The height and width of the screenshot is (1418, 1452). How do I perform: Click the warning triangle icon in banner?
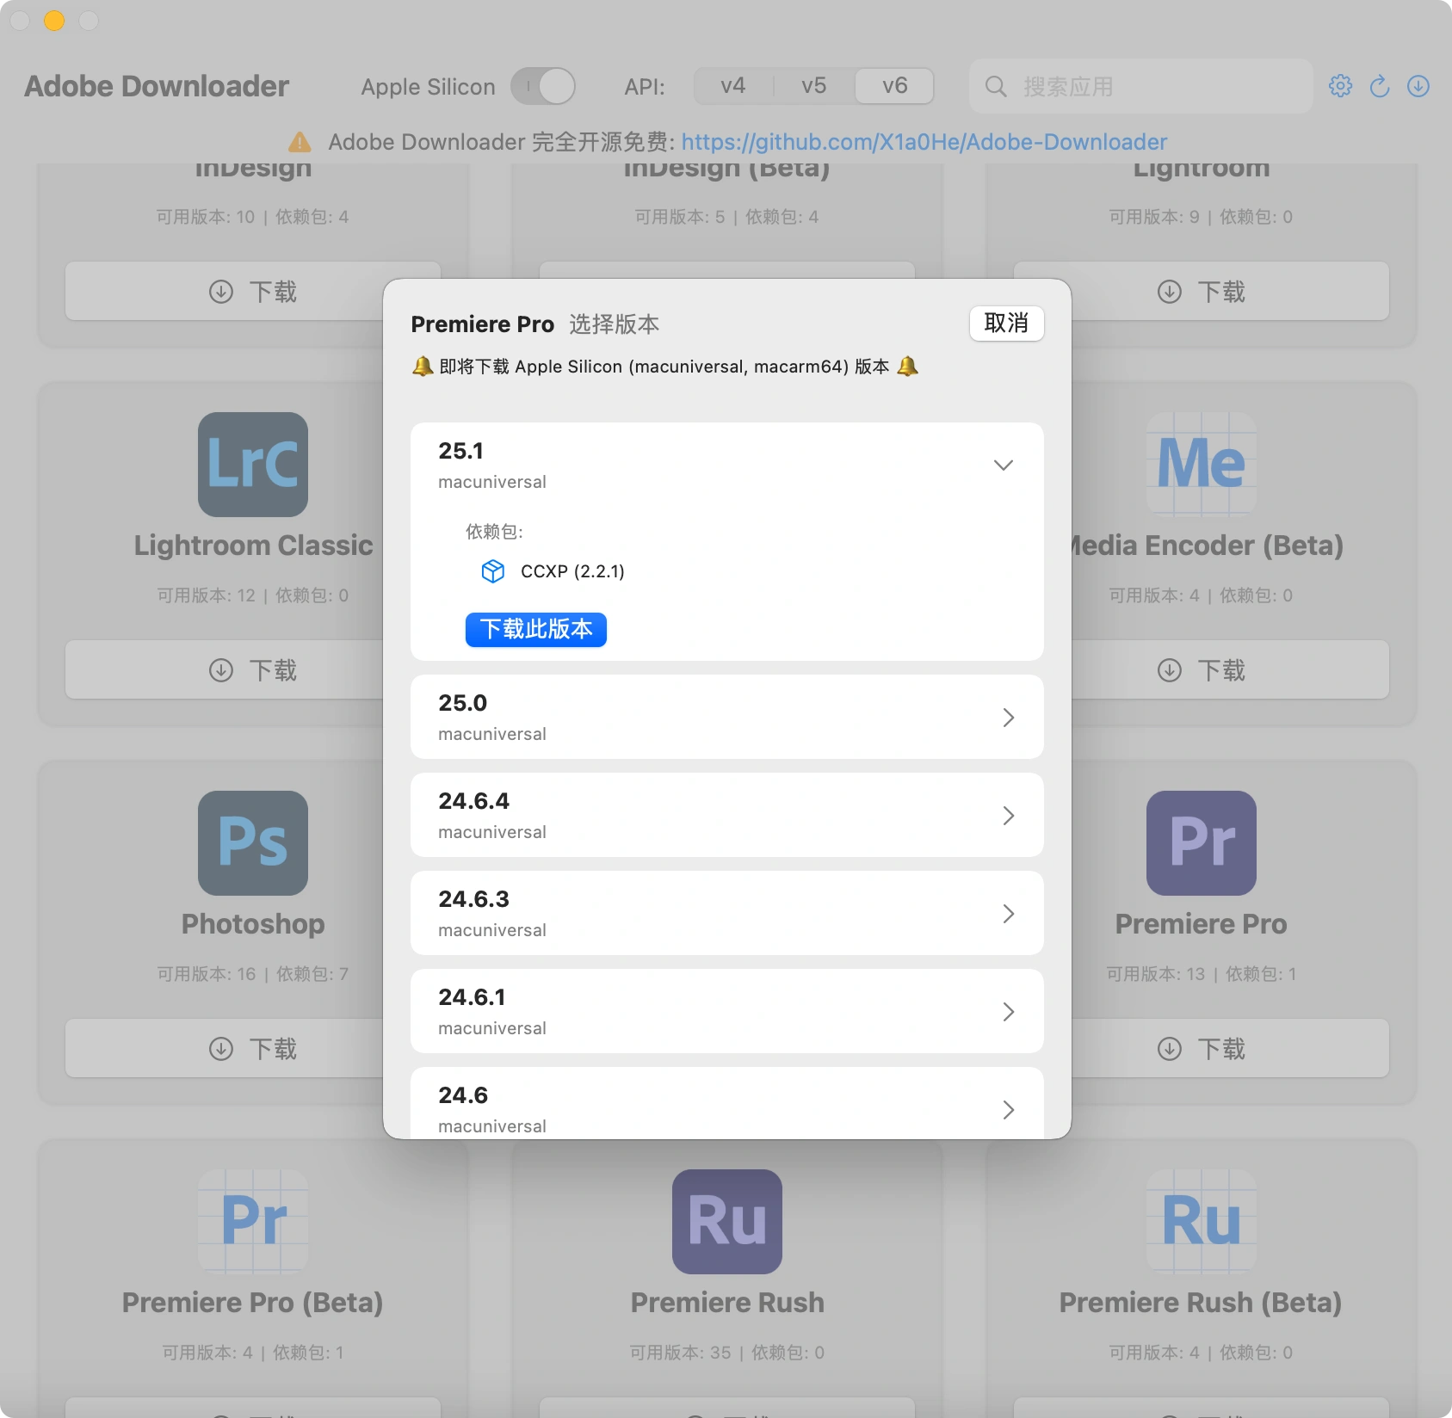pyautogui.click(x=300, y=142)
